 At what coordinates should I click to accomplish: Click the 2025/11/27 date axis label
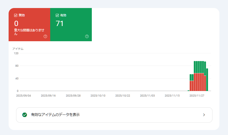[x=196, y=96]
